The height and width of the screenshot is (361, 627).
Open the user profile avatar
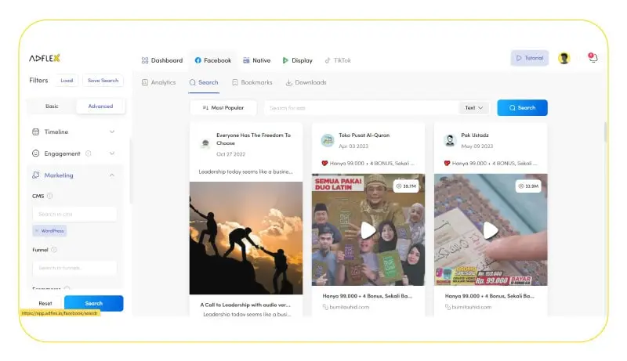point(564,58)
